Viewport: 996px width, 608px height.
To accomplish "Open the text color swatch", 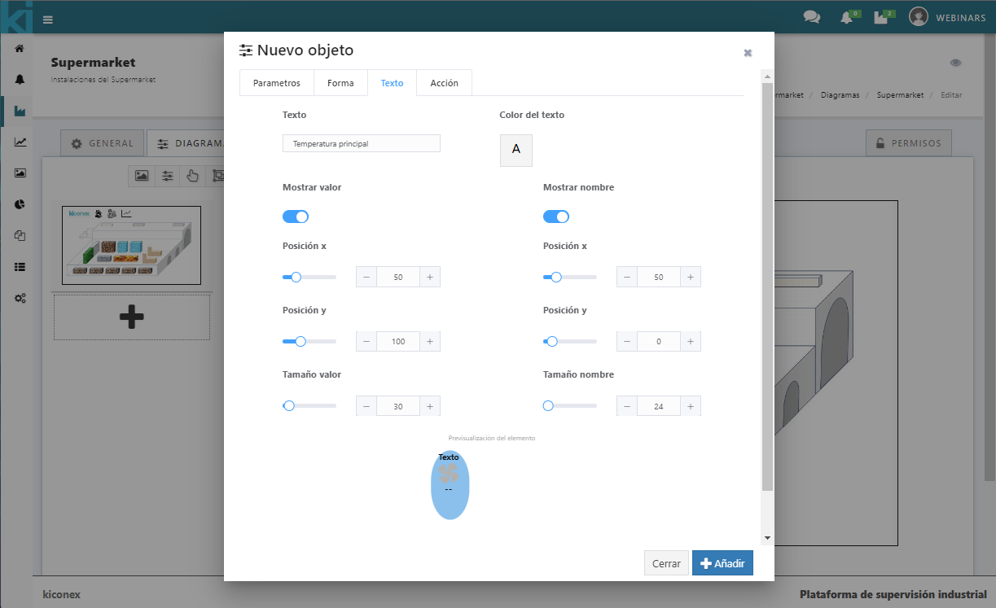I will [x=516, y=150].
